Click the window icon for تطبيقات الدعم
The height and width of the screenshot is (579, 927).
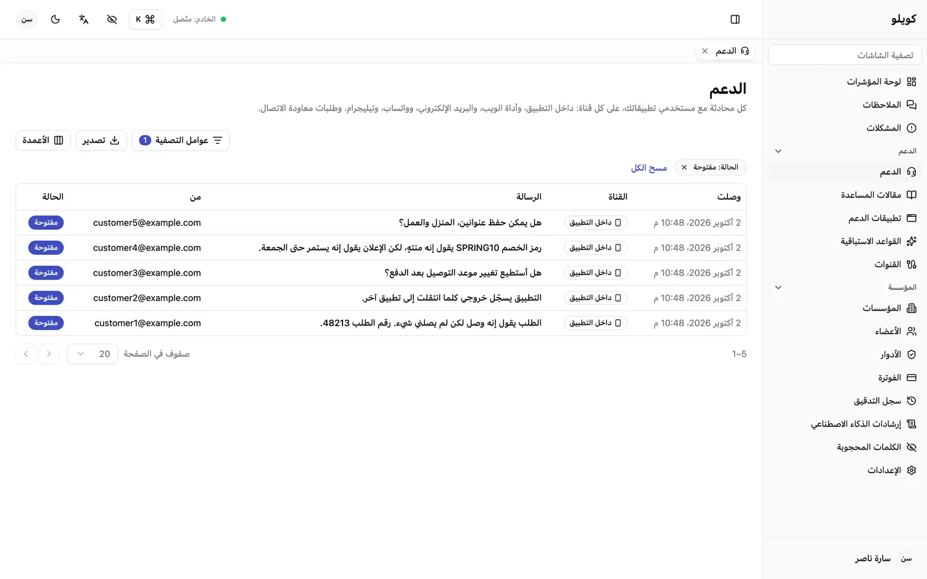912,218
